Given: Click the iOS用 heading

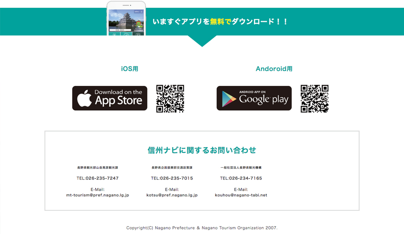Looking at the screenshot, I should point(129,69).
